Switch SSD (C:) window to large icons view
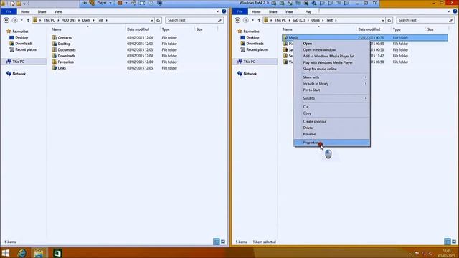 pyautogui.click(x=454, y=242)
